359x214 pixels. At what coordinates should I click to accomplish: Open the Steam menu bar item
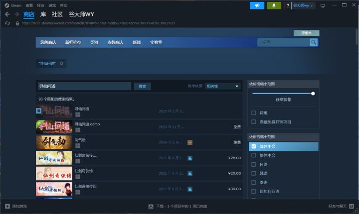point(16,5)
